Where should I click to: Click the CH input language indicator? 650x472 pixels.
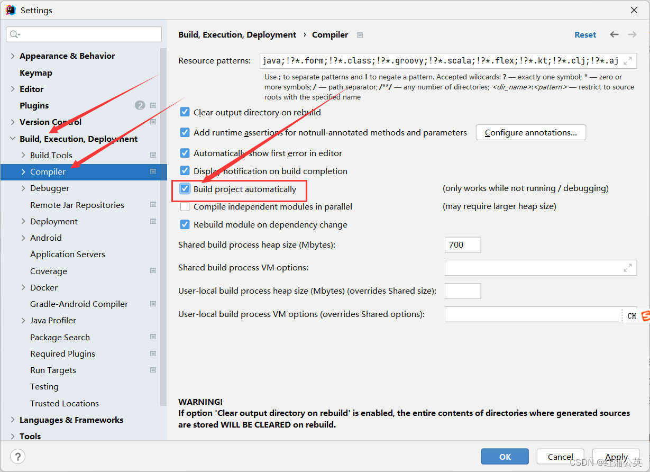point(631,316)
